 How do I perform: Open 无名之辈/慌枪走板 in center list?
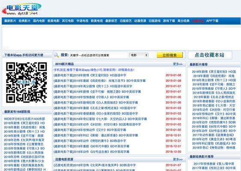(x=95, y=108)
